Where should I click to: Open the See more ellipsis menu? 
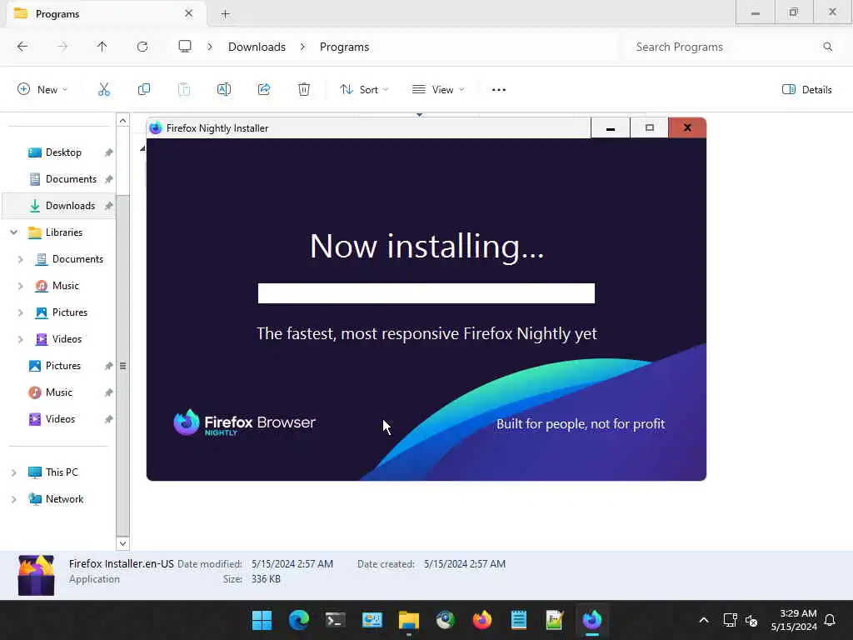click(499, 90)
